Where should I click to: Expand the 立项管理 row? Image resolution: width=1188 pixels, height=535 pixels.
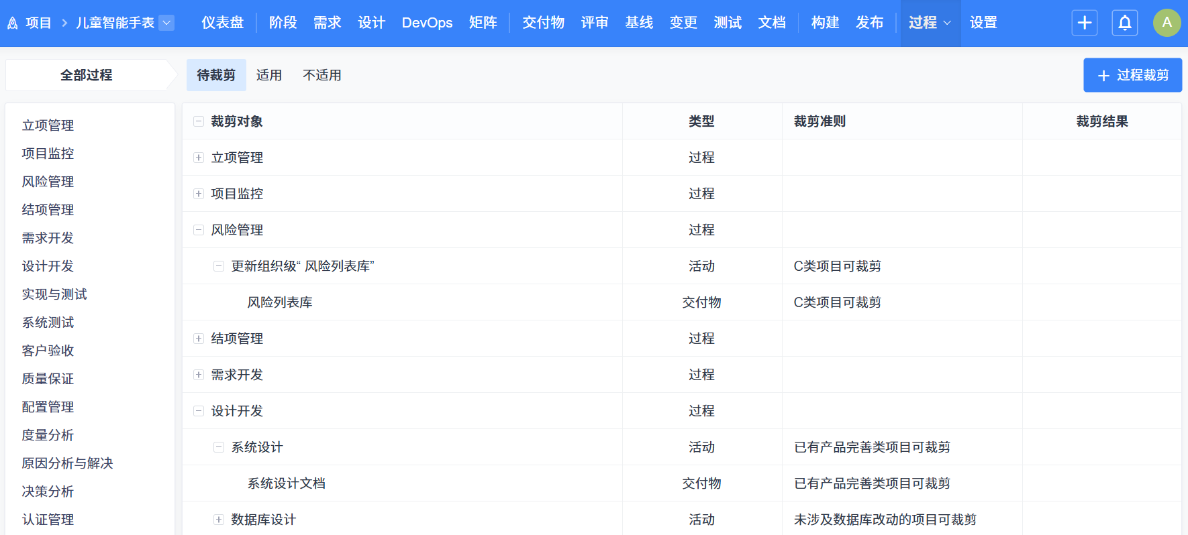click(199, 158)
